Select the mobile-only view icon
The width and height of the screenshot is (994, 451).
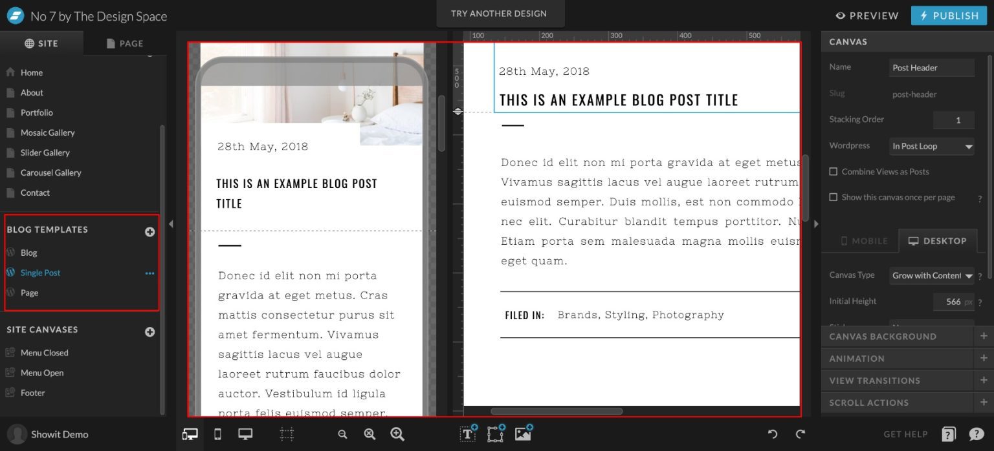click(217, 434)
